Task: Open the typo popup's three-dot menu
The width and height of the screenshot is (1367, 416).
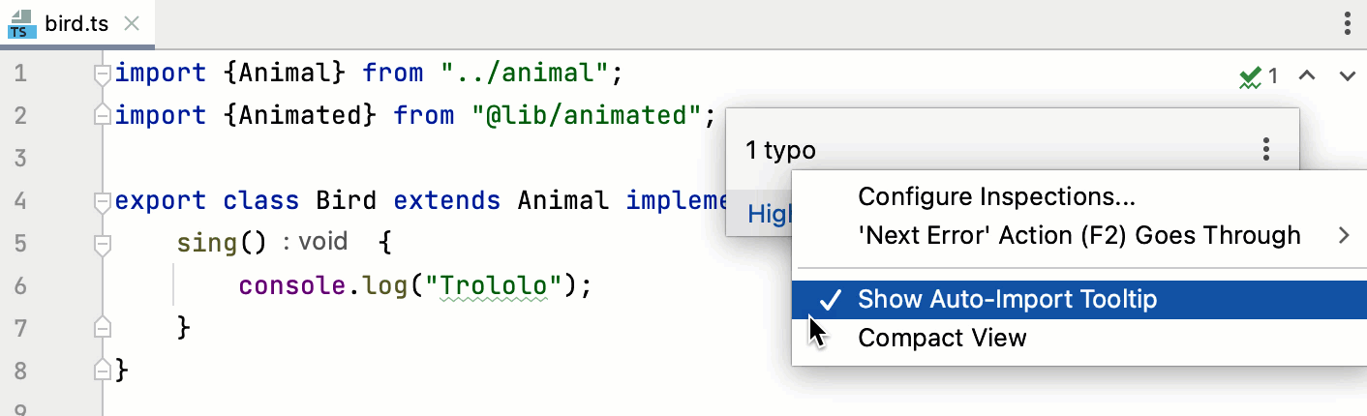Action: (x=1265, y=149)
